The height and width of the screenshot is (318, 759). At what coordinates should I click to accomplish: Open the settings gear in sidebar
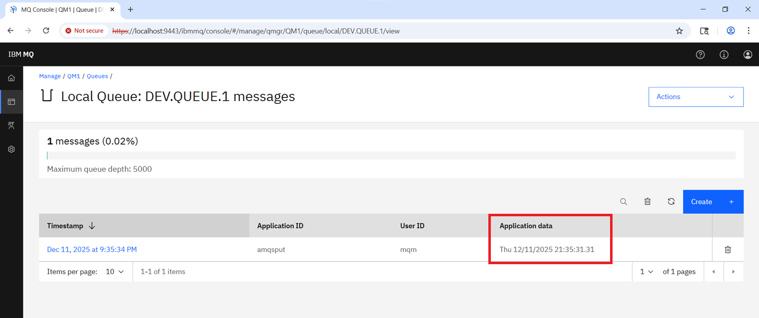coord(11,149)
